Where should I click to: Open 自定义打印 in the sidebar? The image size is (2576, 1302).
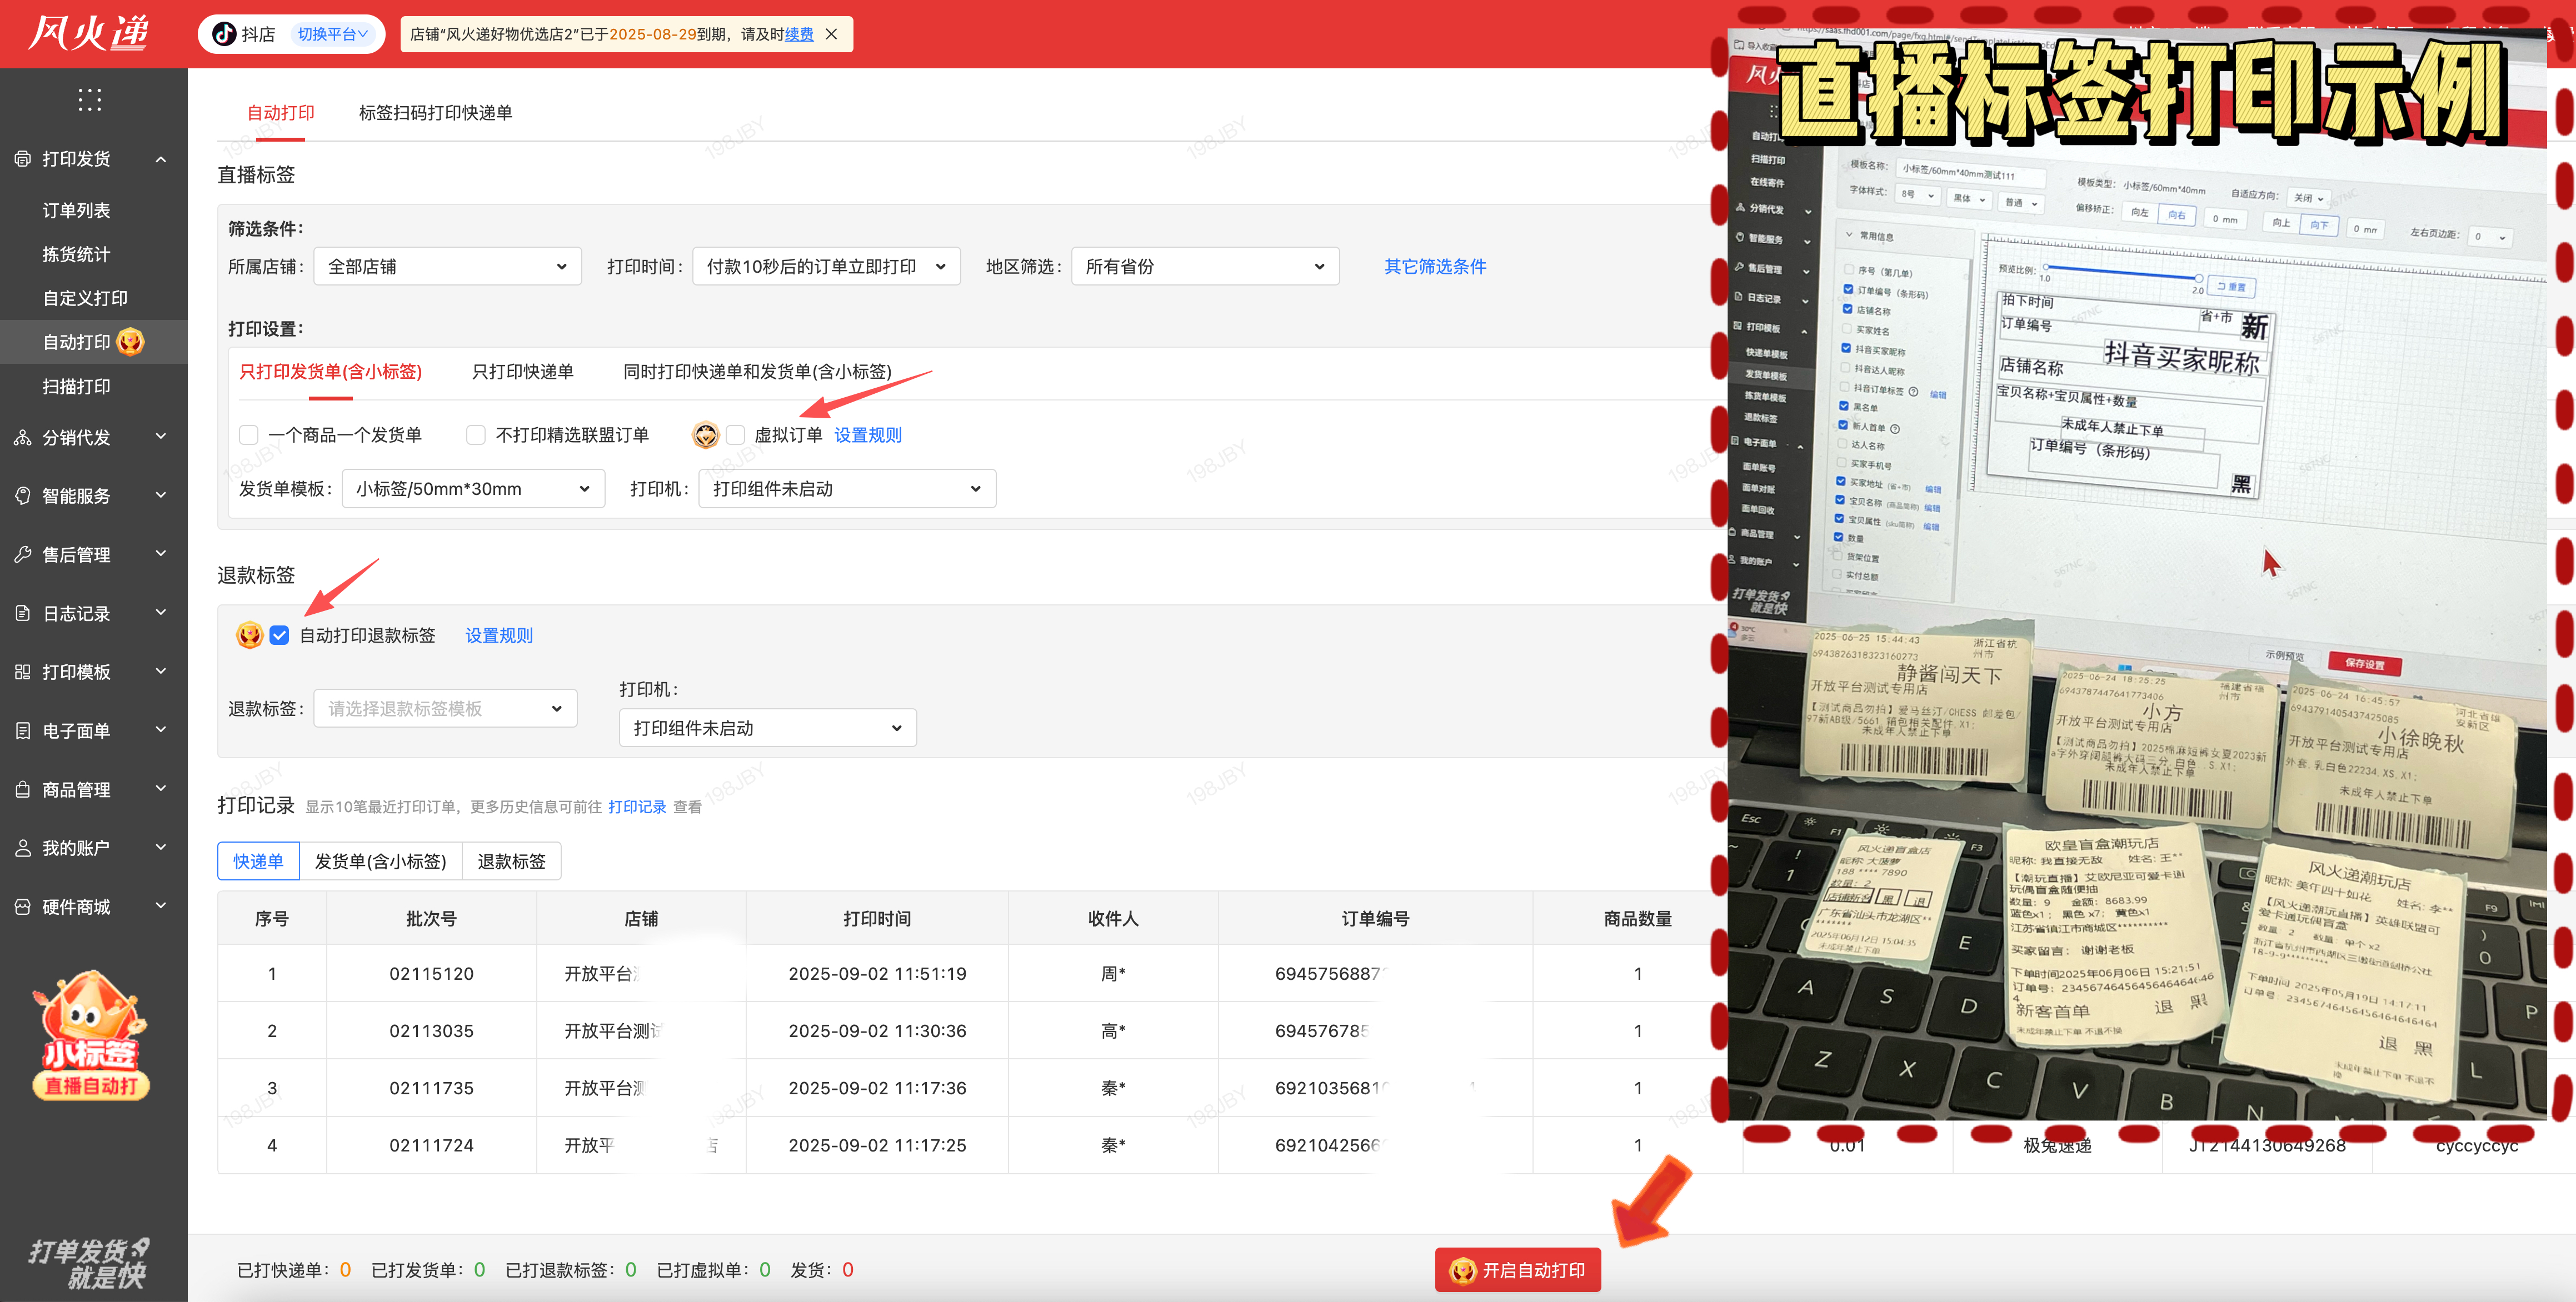[85, 298]
